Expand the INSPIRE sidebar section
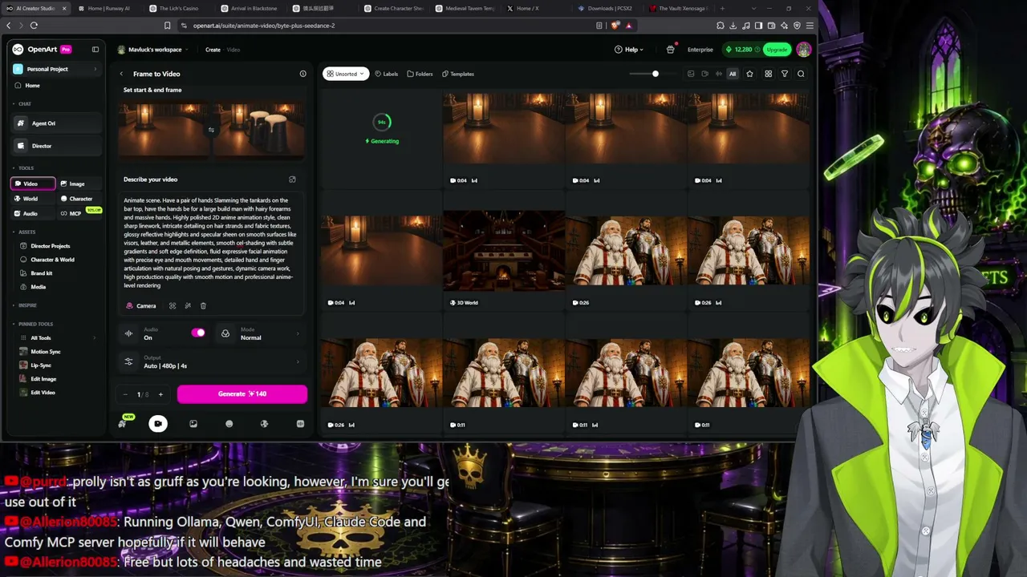This screenshot has height=577, width=1027. point(26,305)
